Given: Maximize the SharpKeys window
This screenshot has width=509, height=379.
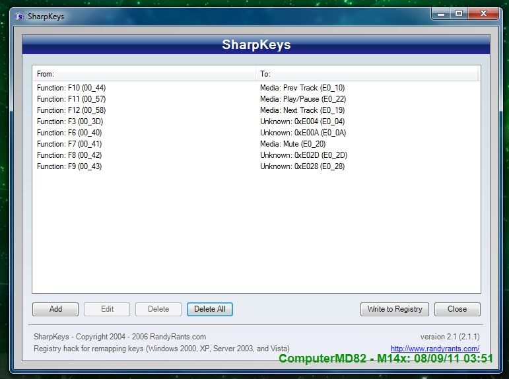Looking at the screenshot, I should click(459, 14).
